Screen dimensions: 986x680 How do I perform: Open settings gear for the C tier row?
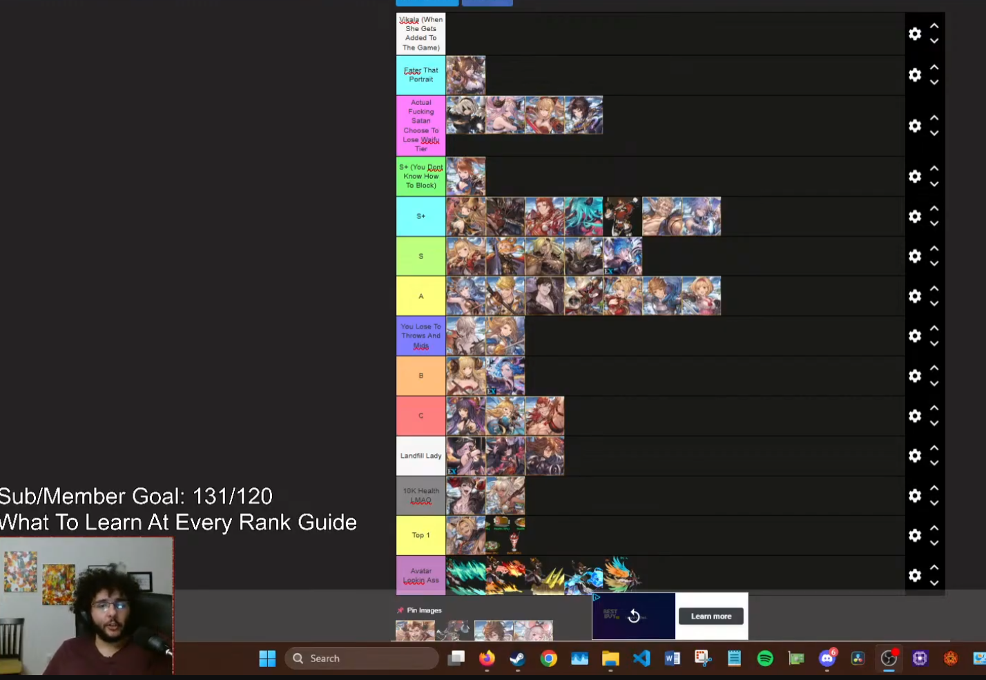coord(915,416)
